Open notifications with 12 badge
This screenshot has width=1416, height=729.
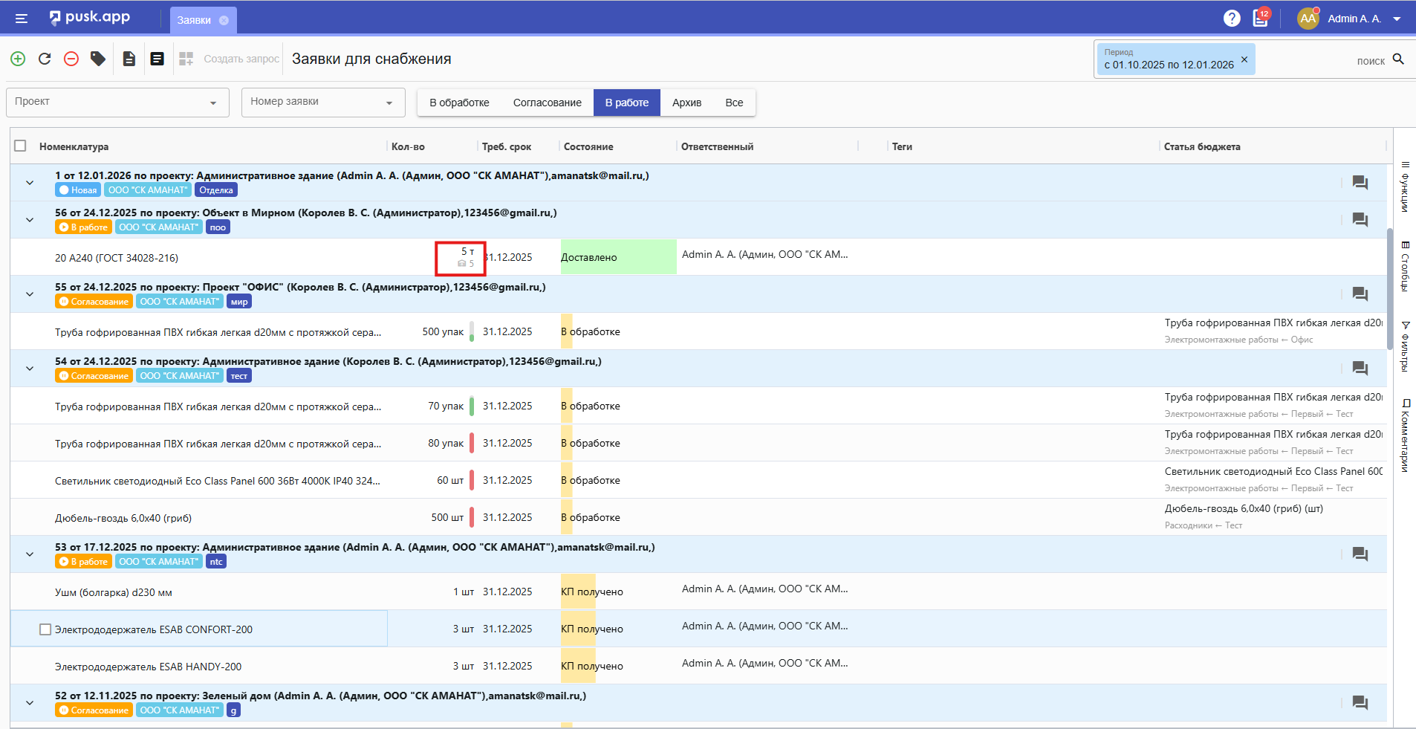[1261, 19]
